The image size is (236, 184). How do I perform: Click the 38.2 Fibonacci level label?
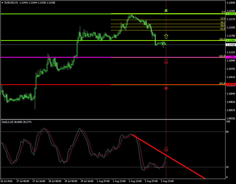222,22
